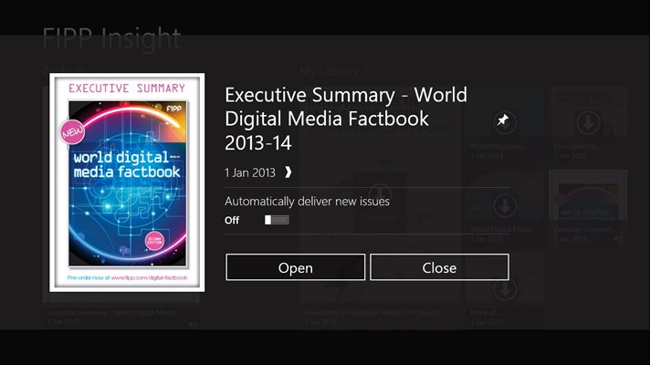Click the Off label of the delivery switch

(232, 221)
